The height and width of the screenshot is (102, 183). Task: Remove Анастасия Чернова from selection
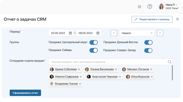click(120, 77)
